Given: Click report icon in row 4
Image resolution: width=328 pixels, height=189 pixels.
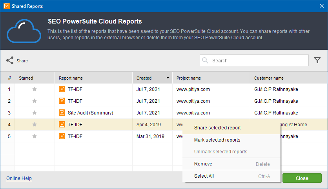Looking at the screenshot, I should point(62,124).
